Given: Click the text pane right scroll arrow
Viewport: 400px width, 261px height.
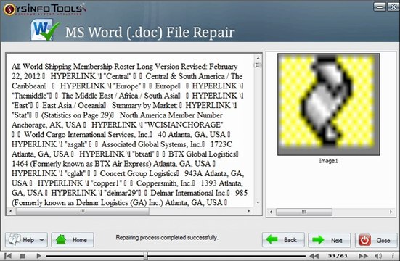Looking at the screenshot, I should pyautogui.click(x=249, y=211).
